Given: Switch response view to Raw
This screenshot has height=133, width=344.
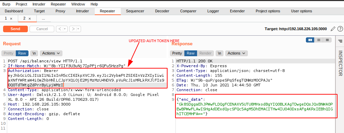Looking at the screenshot, I should click(x=191, y=53).
